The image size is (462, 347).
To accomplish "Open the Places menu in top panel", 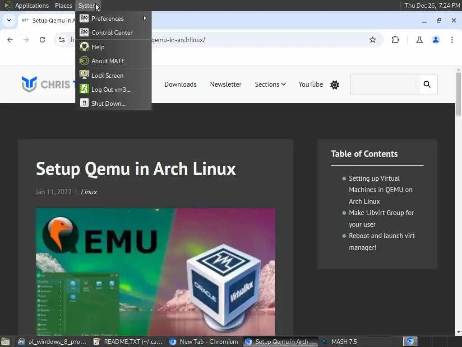I will [63, 5].
